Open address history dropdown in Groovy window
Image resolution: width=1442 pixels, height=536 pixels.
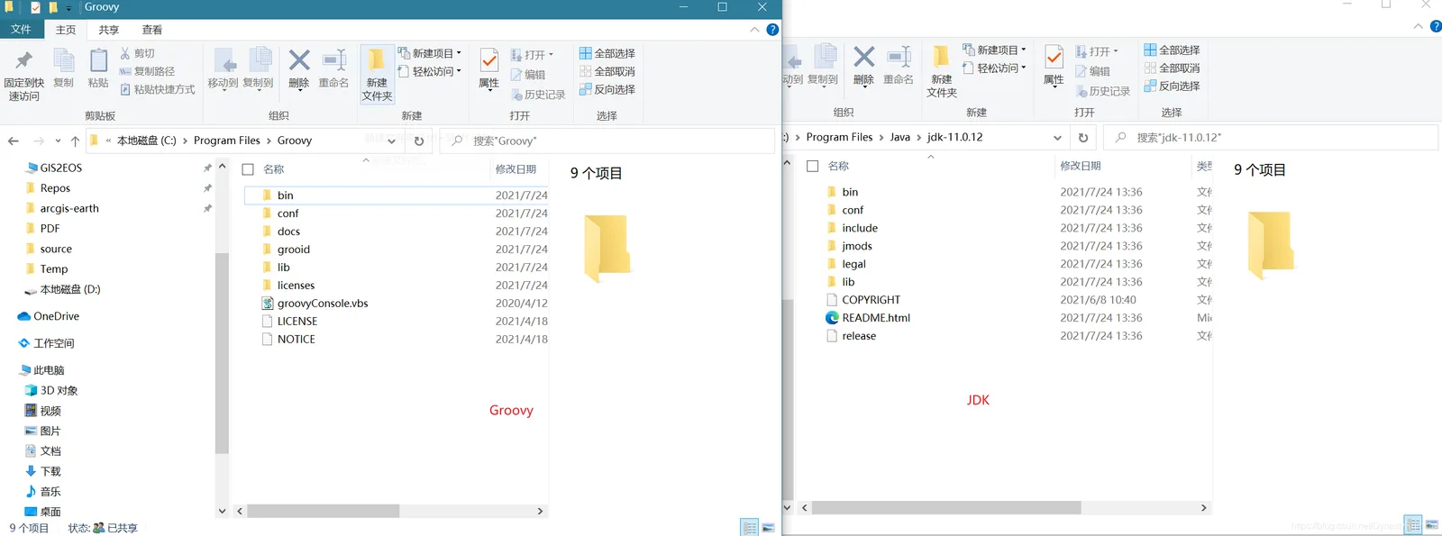(391, 141)
